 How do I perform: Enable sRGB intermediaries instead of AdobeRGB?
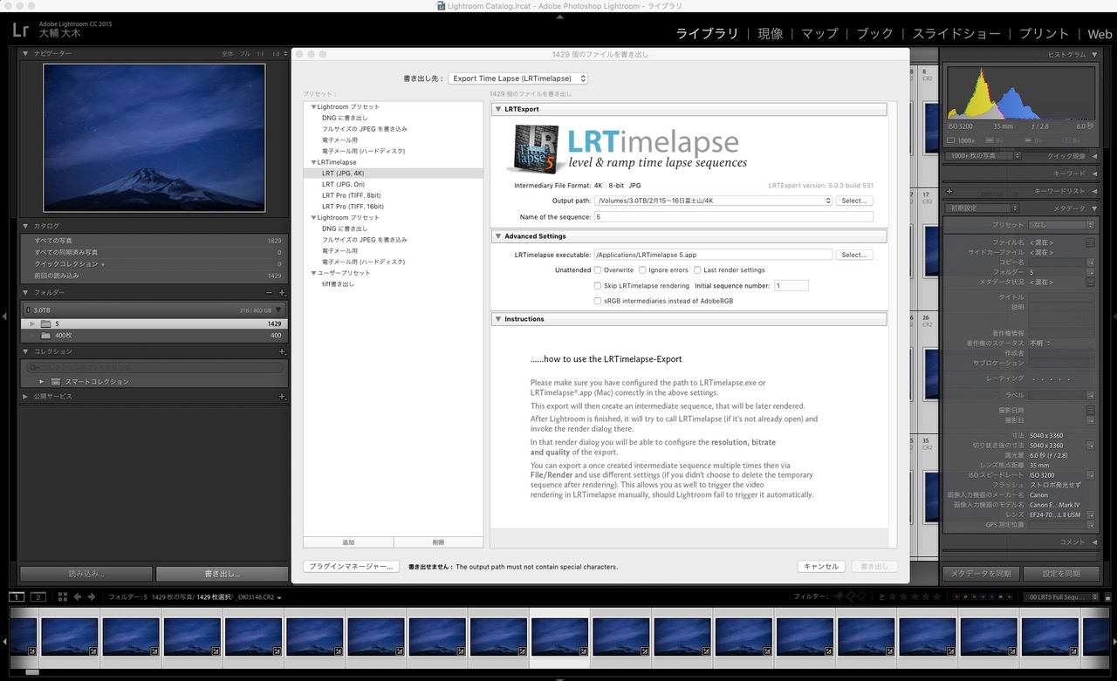tap(598, 300)
